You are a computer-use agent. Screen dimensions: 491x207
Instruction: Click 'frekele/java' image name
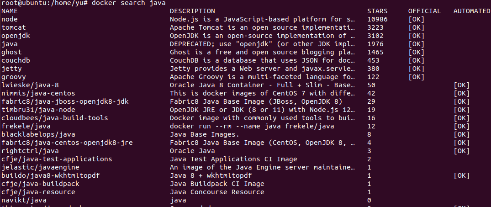click(x=26, y=126)
